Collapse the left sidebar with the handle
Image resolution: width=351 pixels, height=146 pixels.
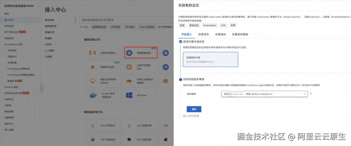pyautogui.click(x=41, y=87)
